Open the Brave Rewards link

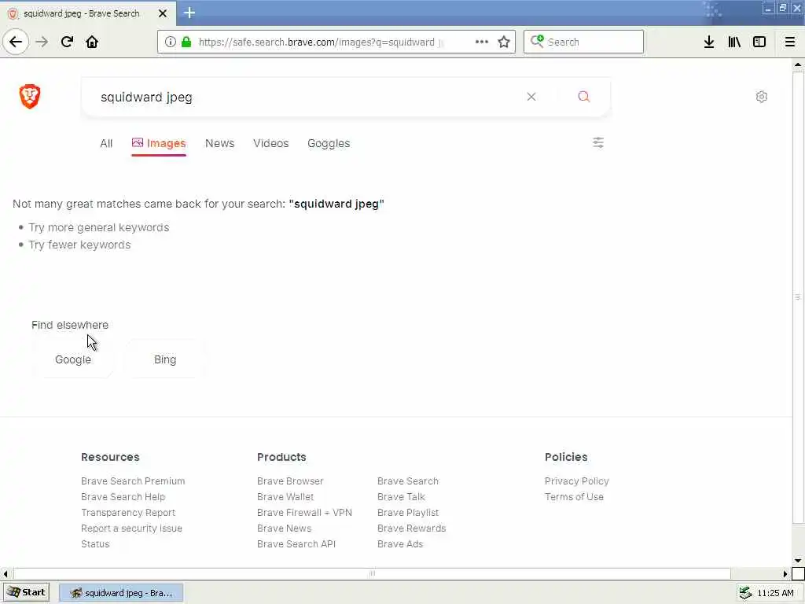[x=412, y=528]
